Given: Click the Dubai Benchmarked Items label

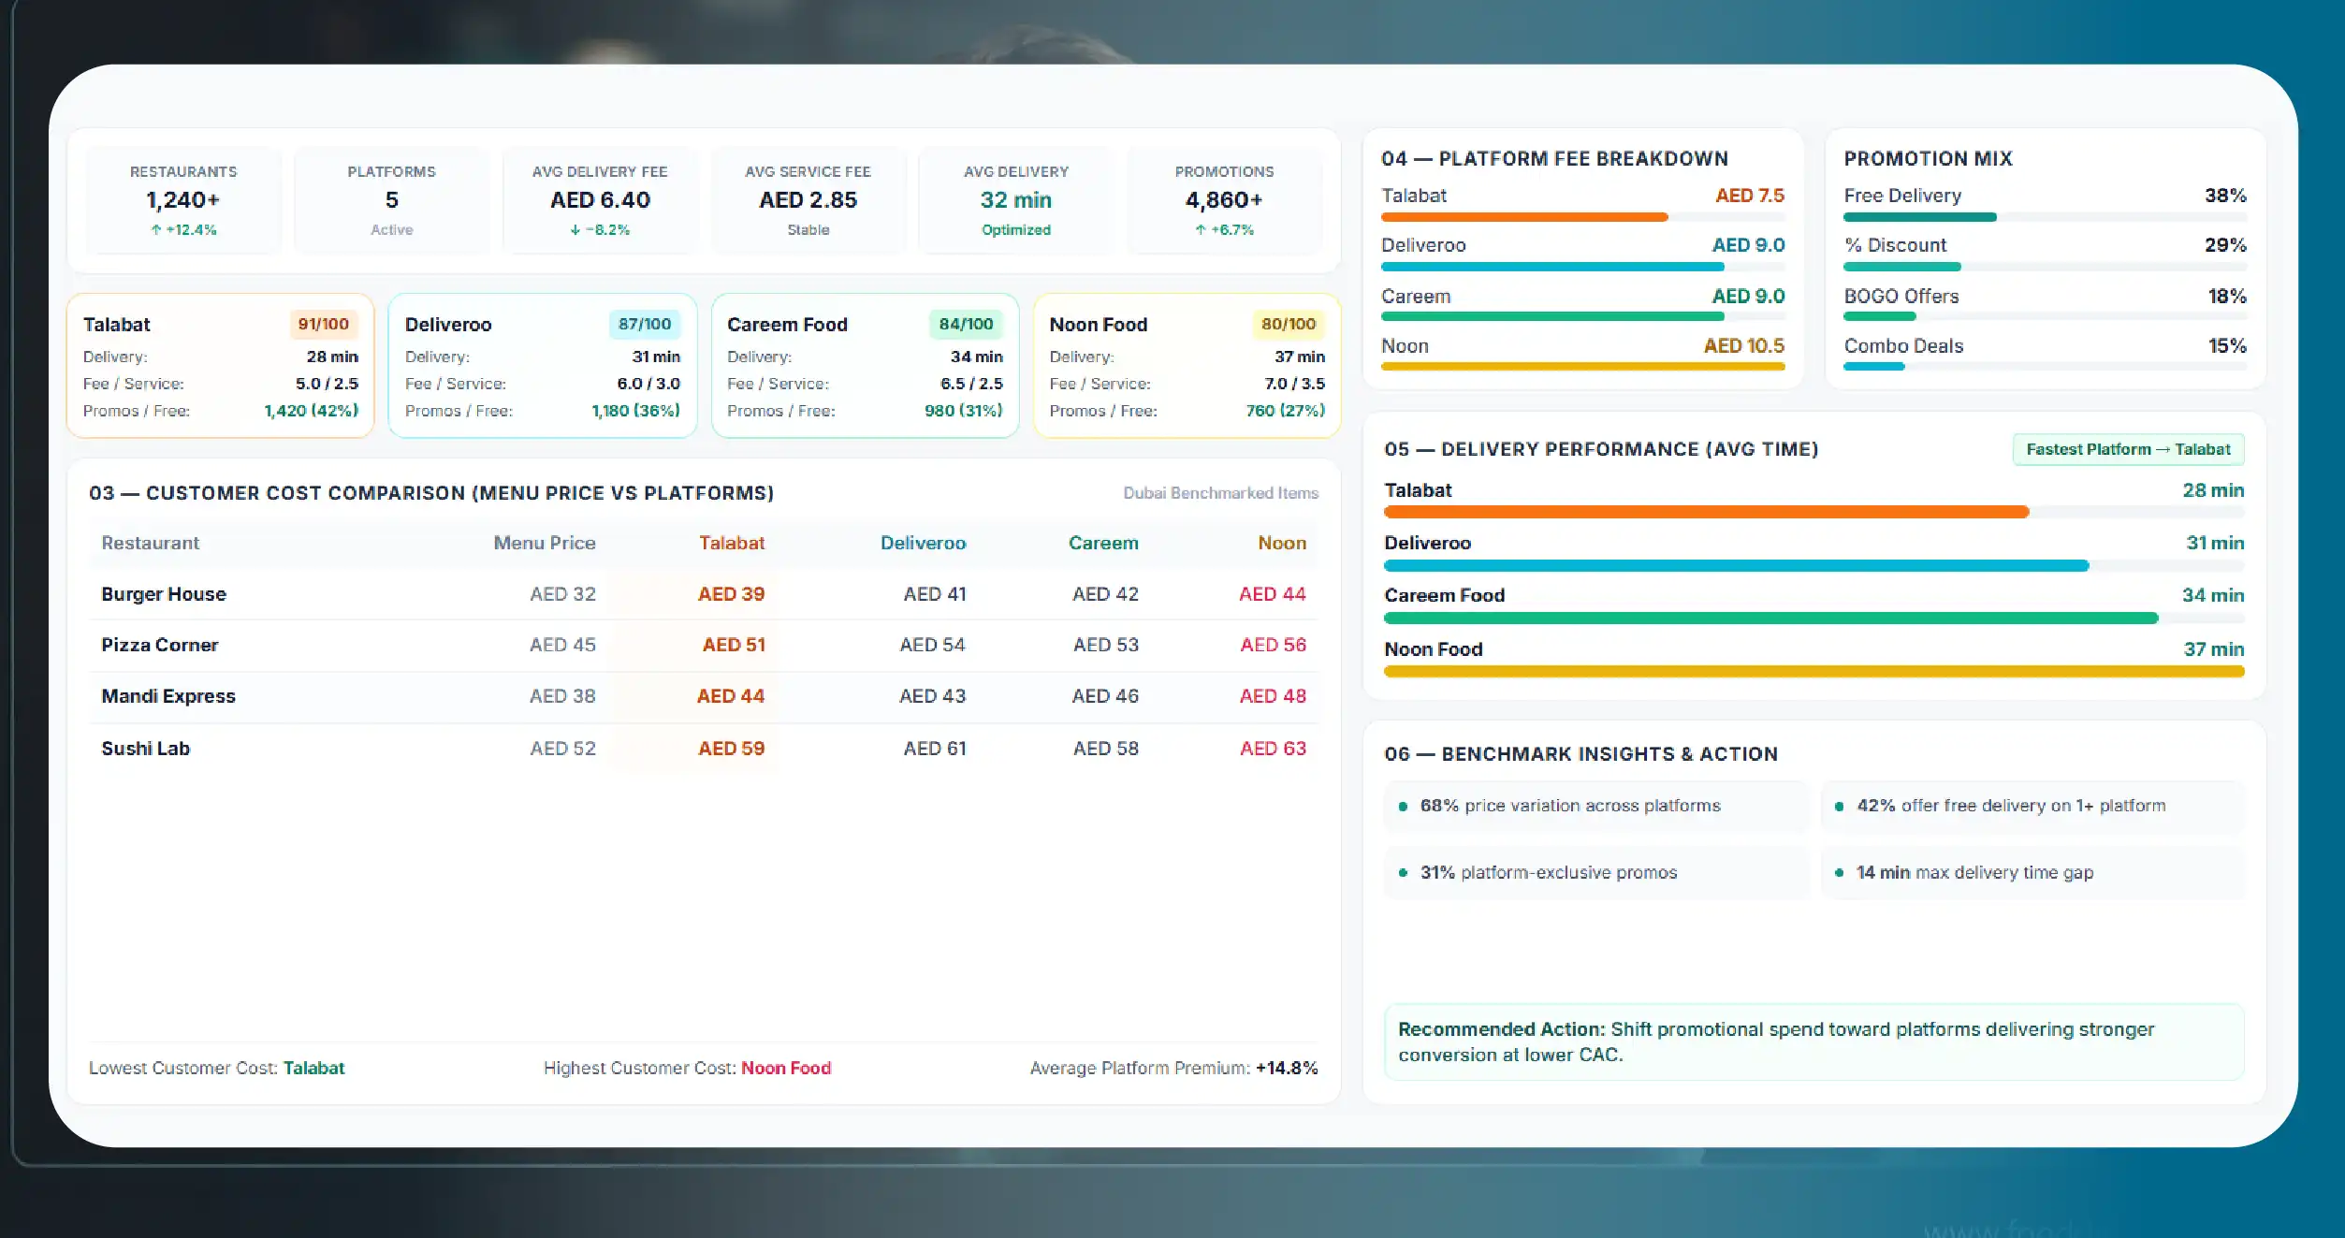Looking at the screenshot, I should 1220,493.
